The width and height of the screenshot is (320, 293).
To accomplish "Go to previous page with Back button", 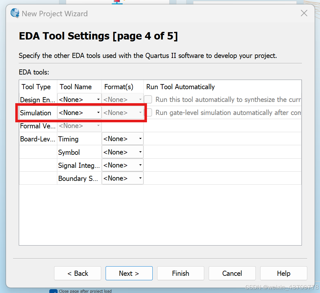I will click(x=78, y=273).
